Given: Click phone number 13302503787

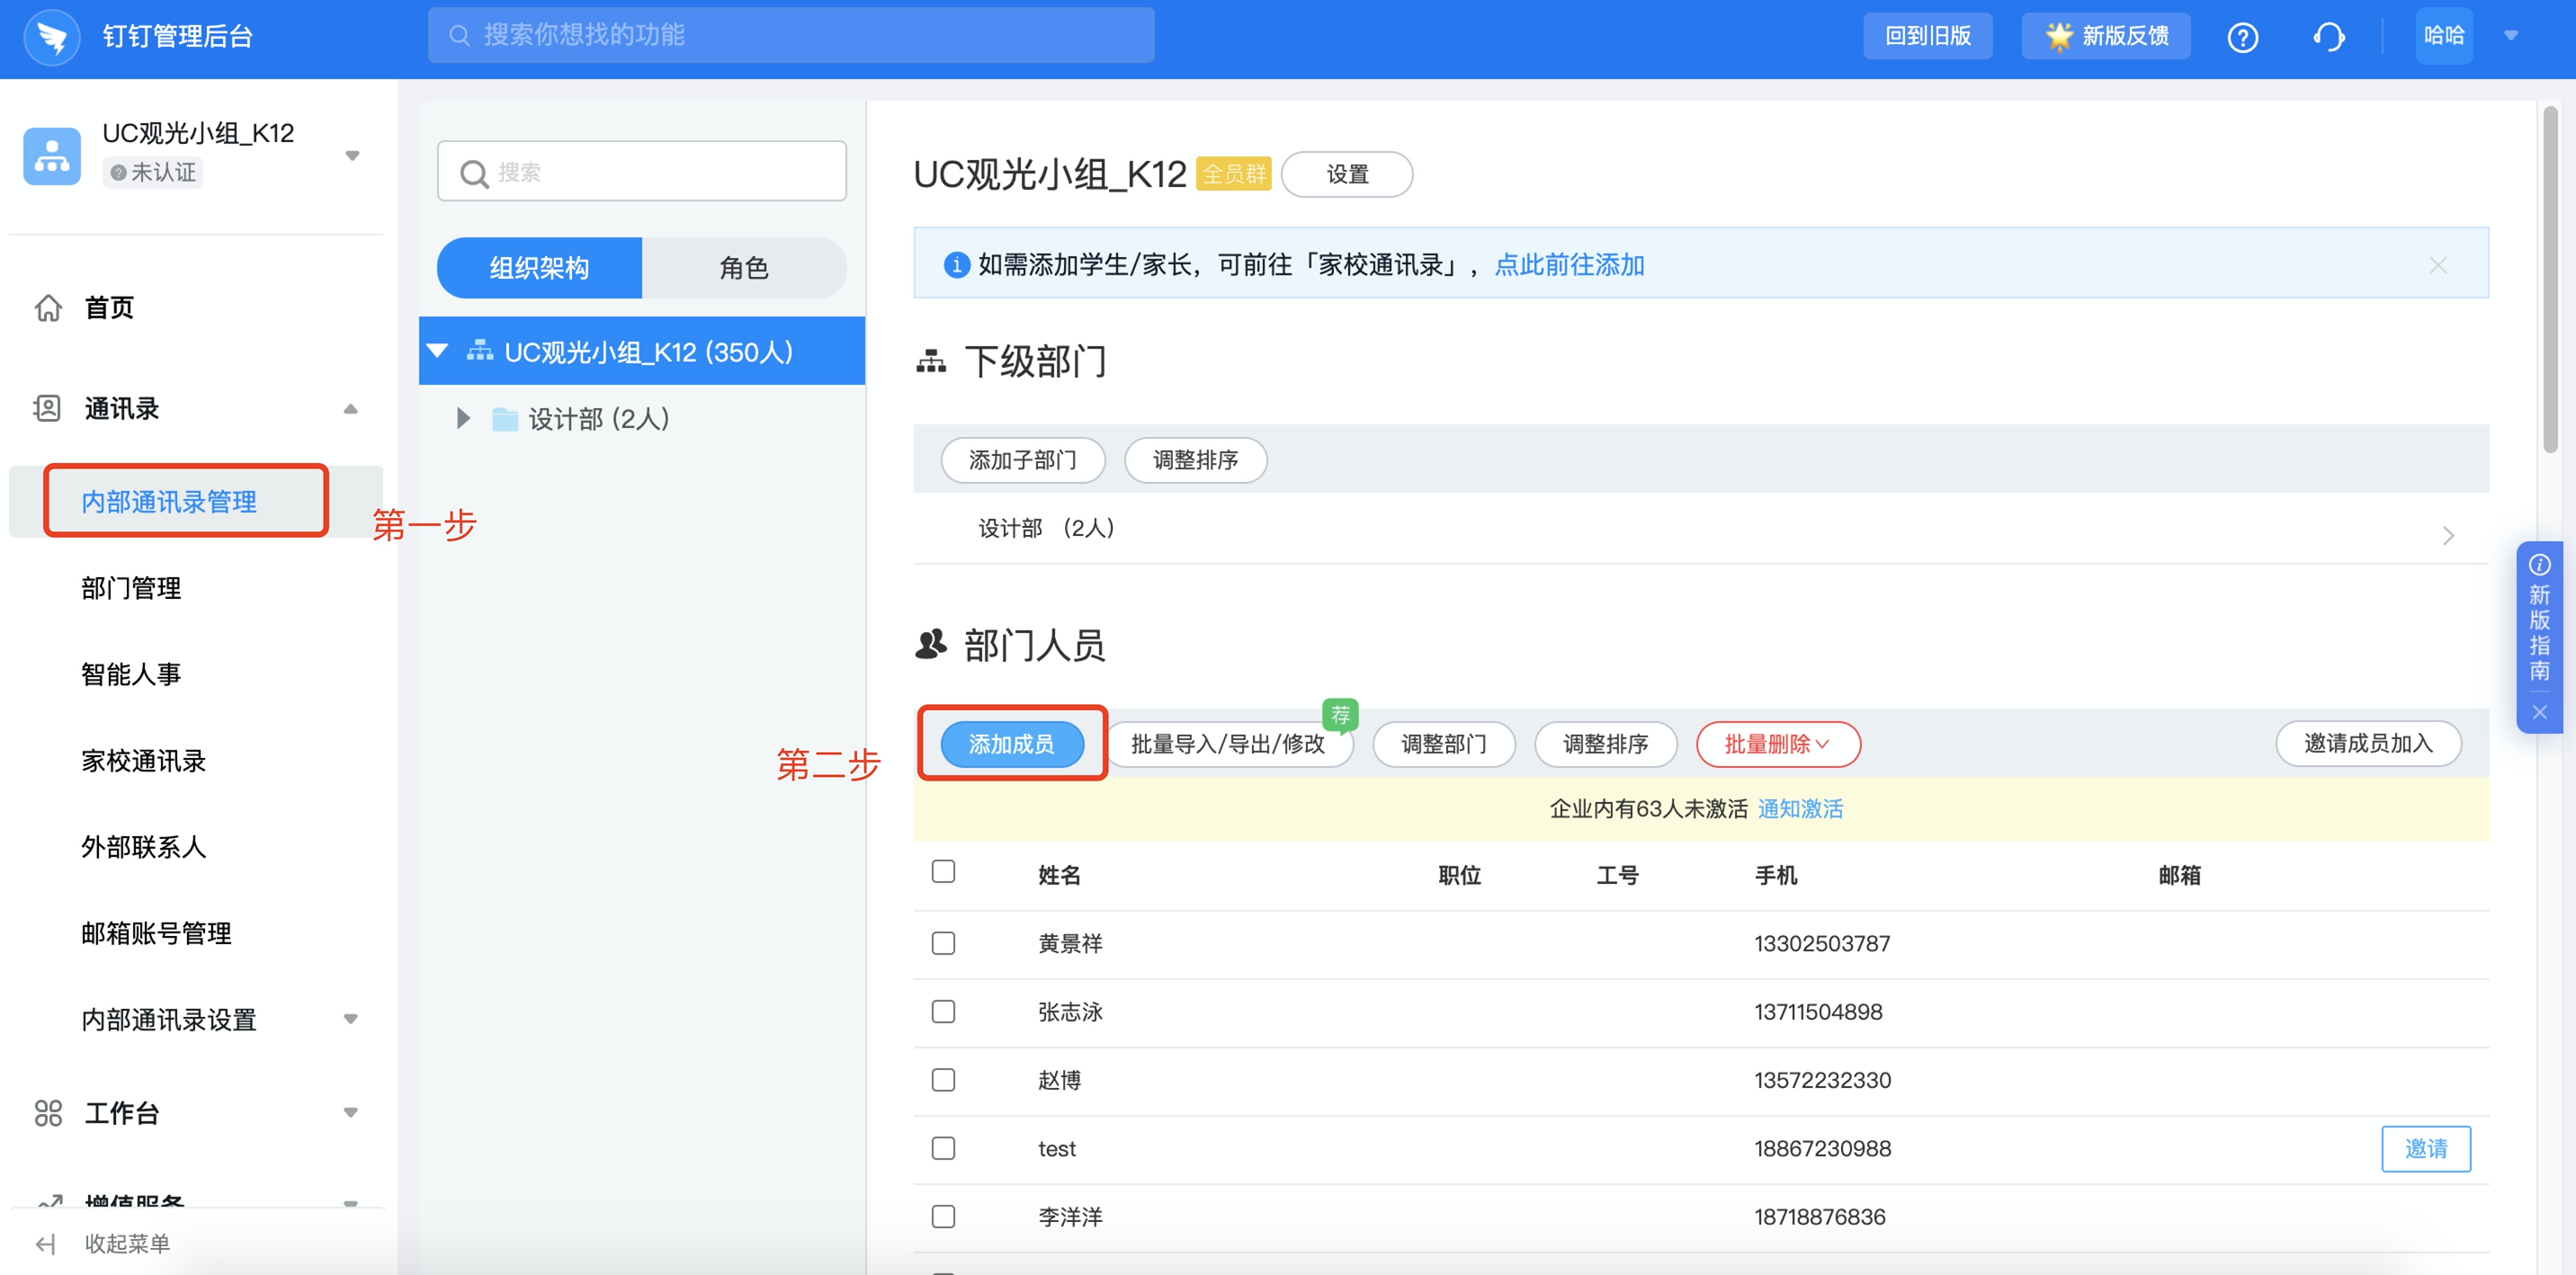Looking at the screenshot, I should pos(1822,943).
